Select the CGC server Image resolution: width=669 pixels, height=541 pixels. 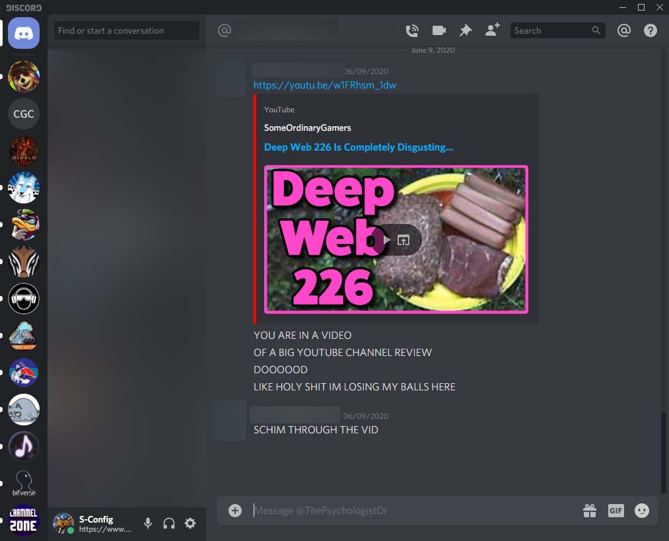coord(24,114)
